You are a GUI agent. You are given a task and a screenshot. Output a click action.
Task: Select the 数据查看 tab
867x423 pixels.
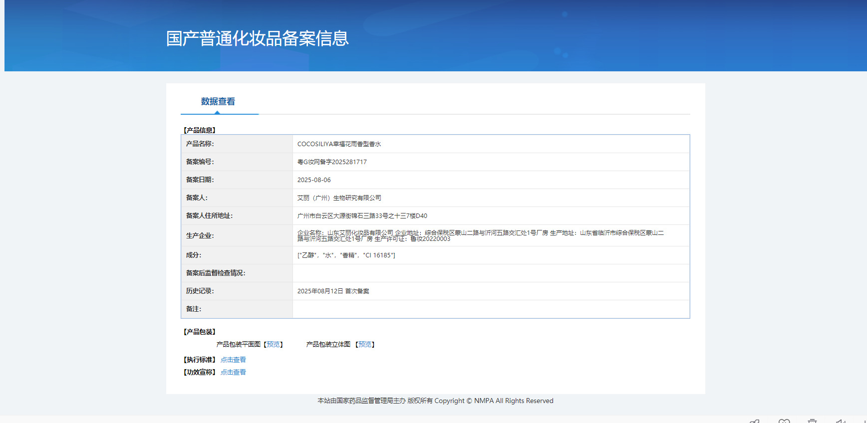coord(218,101)
